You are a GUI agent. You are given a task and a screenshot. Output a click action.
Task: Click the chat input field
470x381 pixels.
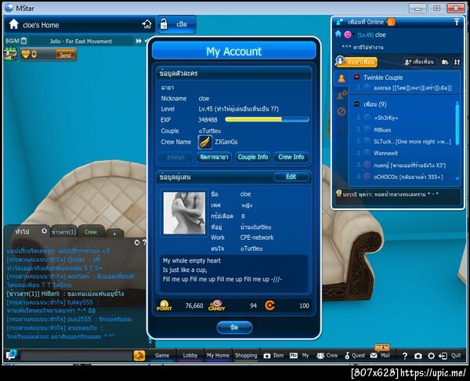click(76, 356)
